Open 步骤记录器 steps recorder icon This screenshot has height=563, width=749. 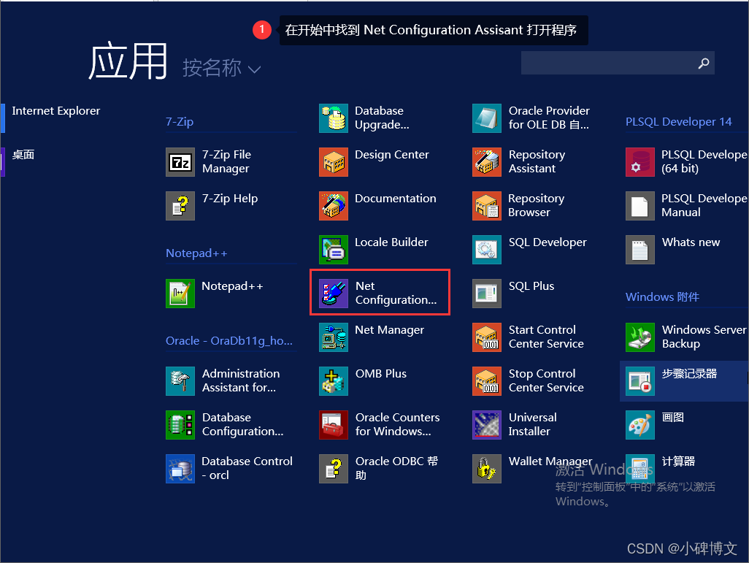pos(640,381)
